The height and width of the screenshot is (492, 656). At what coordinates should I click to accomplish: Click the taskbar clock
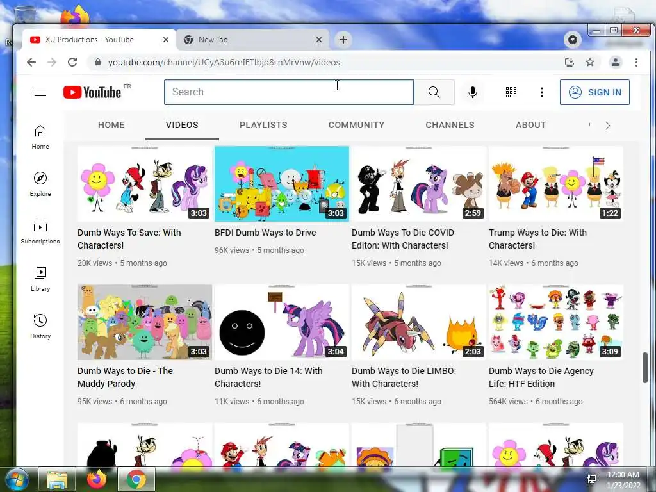pos(623,480)
